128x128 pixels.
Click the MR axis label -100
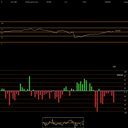[125, 113]
